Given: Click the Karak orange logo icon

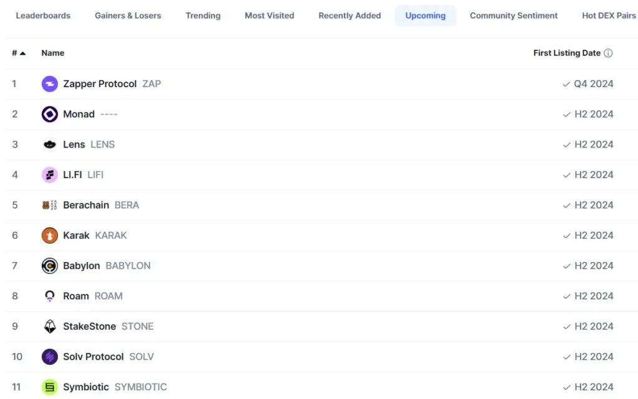Looking at the screenshot, I should [x=50, y=235].
